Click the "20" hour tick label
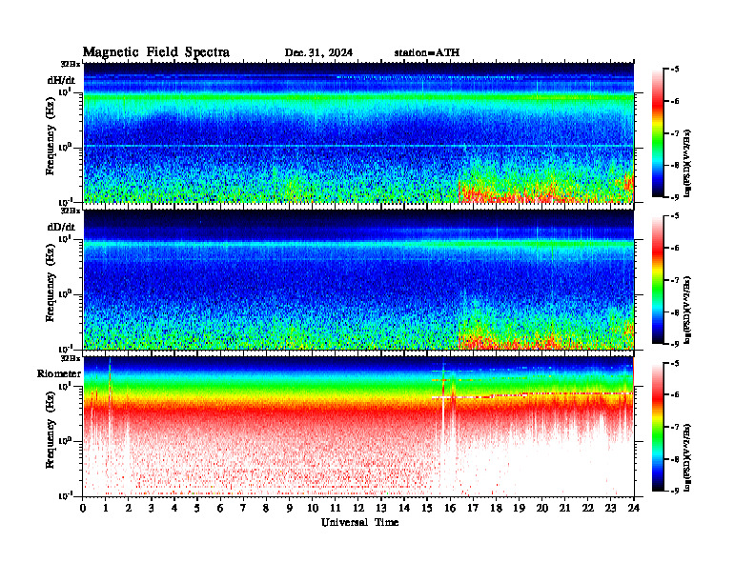The width and height of the screenshot is (755, 583). coord(541,508)
